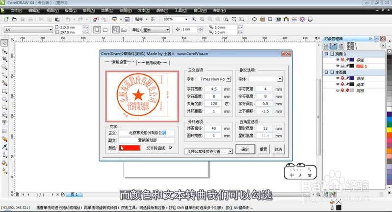Collapse the 主页面 tree node
The height and width of the screenshot is (212, 392).
326,72
